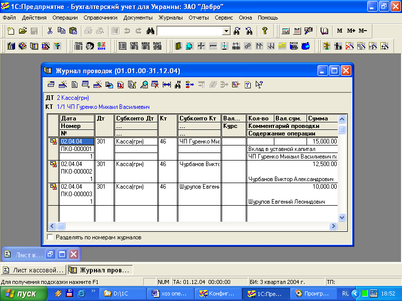This screenshot has width=402, height=301.
Task: Click the ПЛАТ document icon
Action: tap(157, 46)
